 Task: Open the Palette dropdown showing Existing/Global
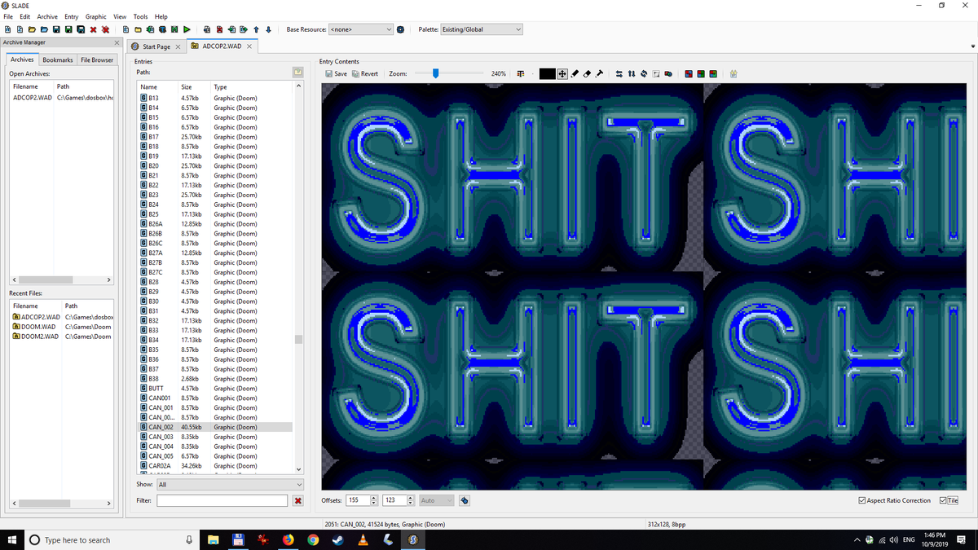(481, 29)
